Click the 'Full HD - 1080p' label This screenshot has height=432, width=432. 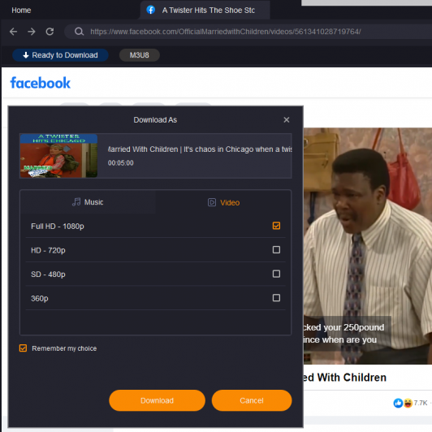[58, 227]
